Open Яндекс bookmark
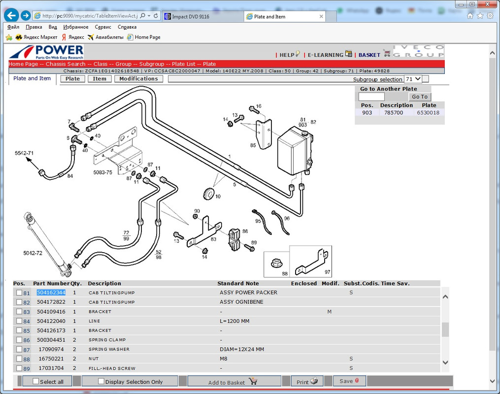The image size is (500, 394). (73, 37)
